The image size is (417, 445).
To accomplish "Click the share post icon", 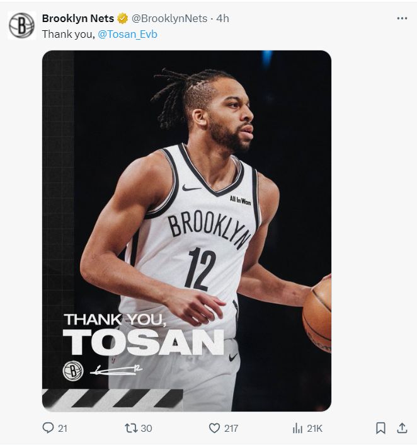I will tap(402, 428).
